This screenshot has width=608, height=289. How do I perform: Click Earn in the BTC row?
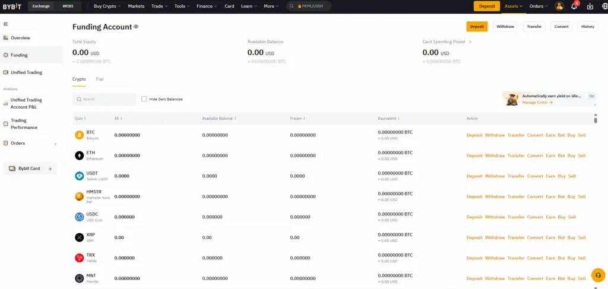550,135
